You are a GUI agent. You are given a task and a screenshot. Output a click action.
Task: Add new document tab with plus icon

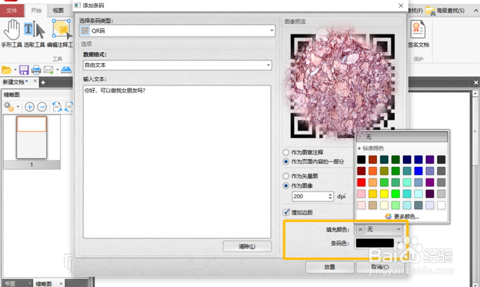43,82
